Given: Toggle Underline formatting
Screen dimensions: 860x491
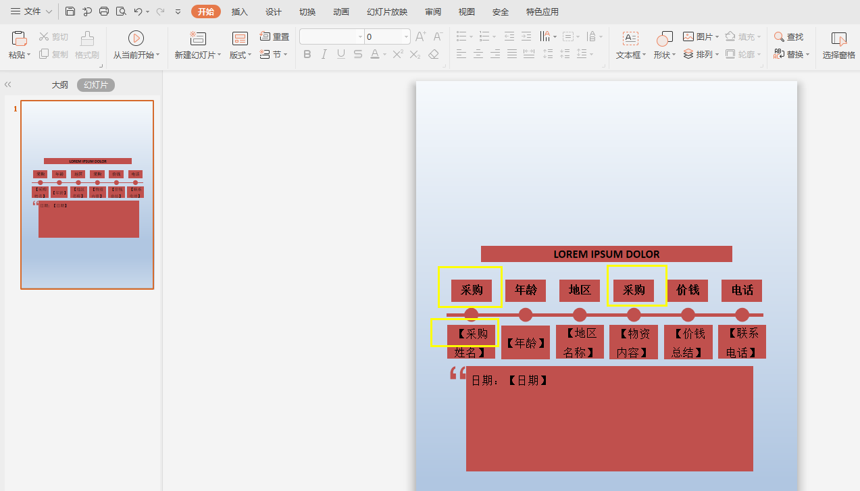Looking at the screenshot, I should coord(340,54).
